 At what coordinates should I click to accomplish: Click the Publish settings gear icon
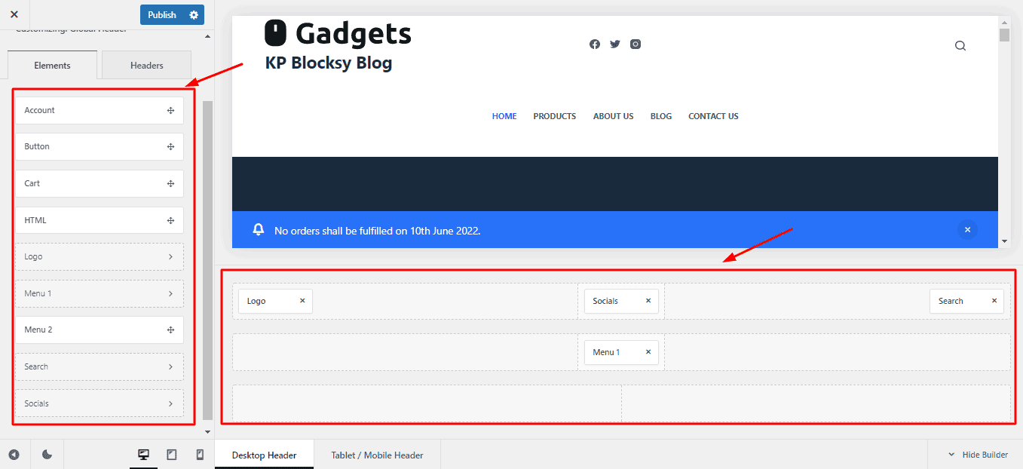point(194,15)
